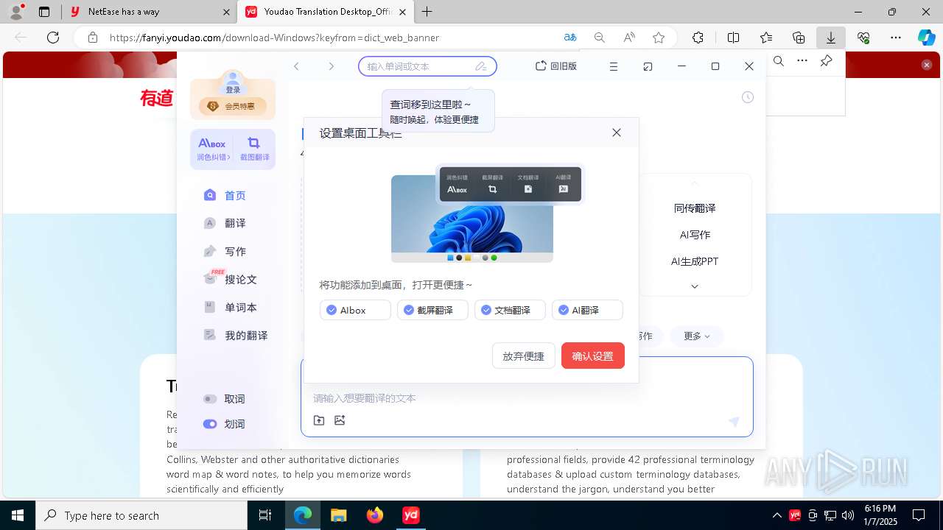This screenshot has height=530, width=943.
Task: Close the red banner on webpage
Action: [927, 65]
